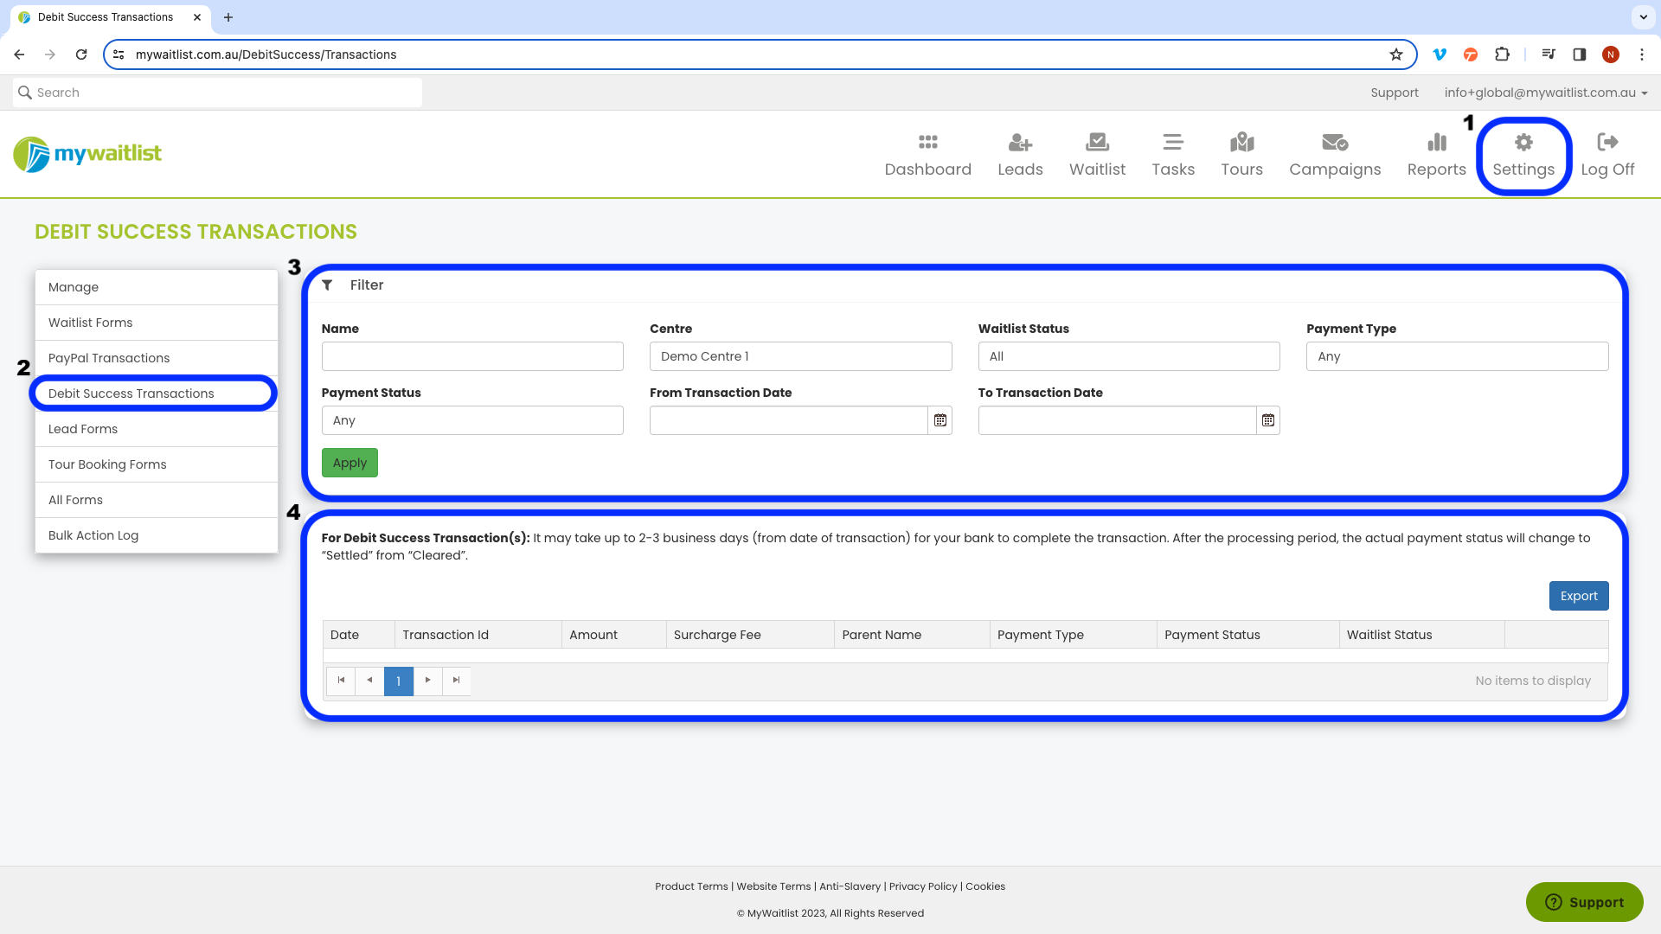The height and width of the screenshot is (934, 1661).
Task: Open the Anti-Slavery footer link
Action: [x=850, y=886]
